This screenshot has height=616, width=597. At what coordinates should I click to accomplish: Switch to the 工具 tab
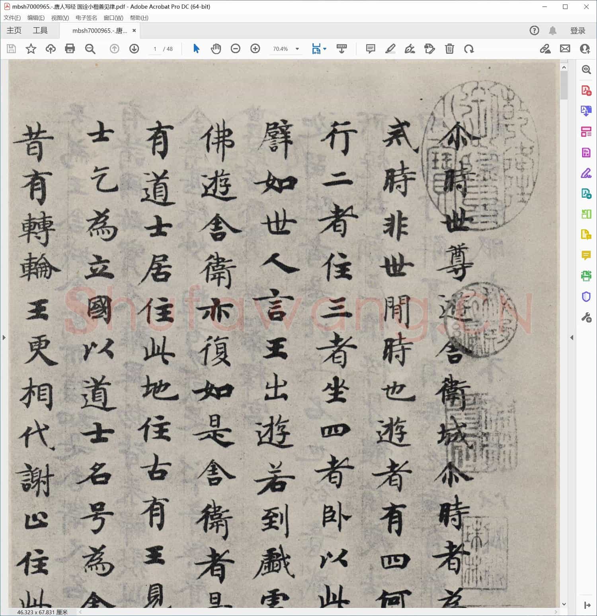click(40, 30)
